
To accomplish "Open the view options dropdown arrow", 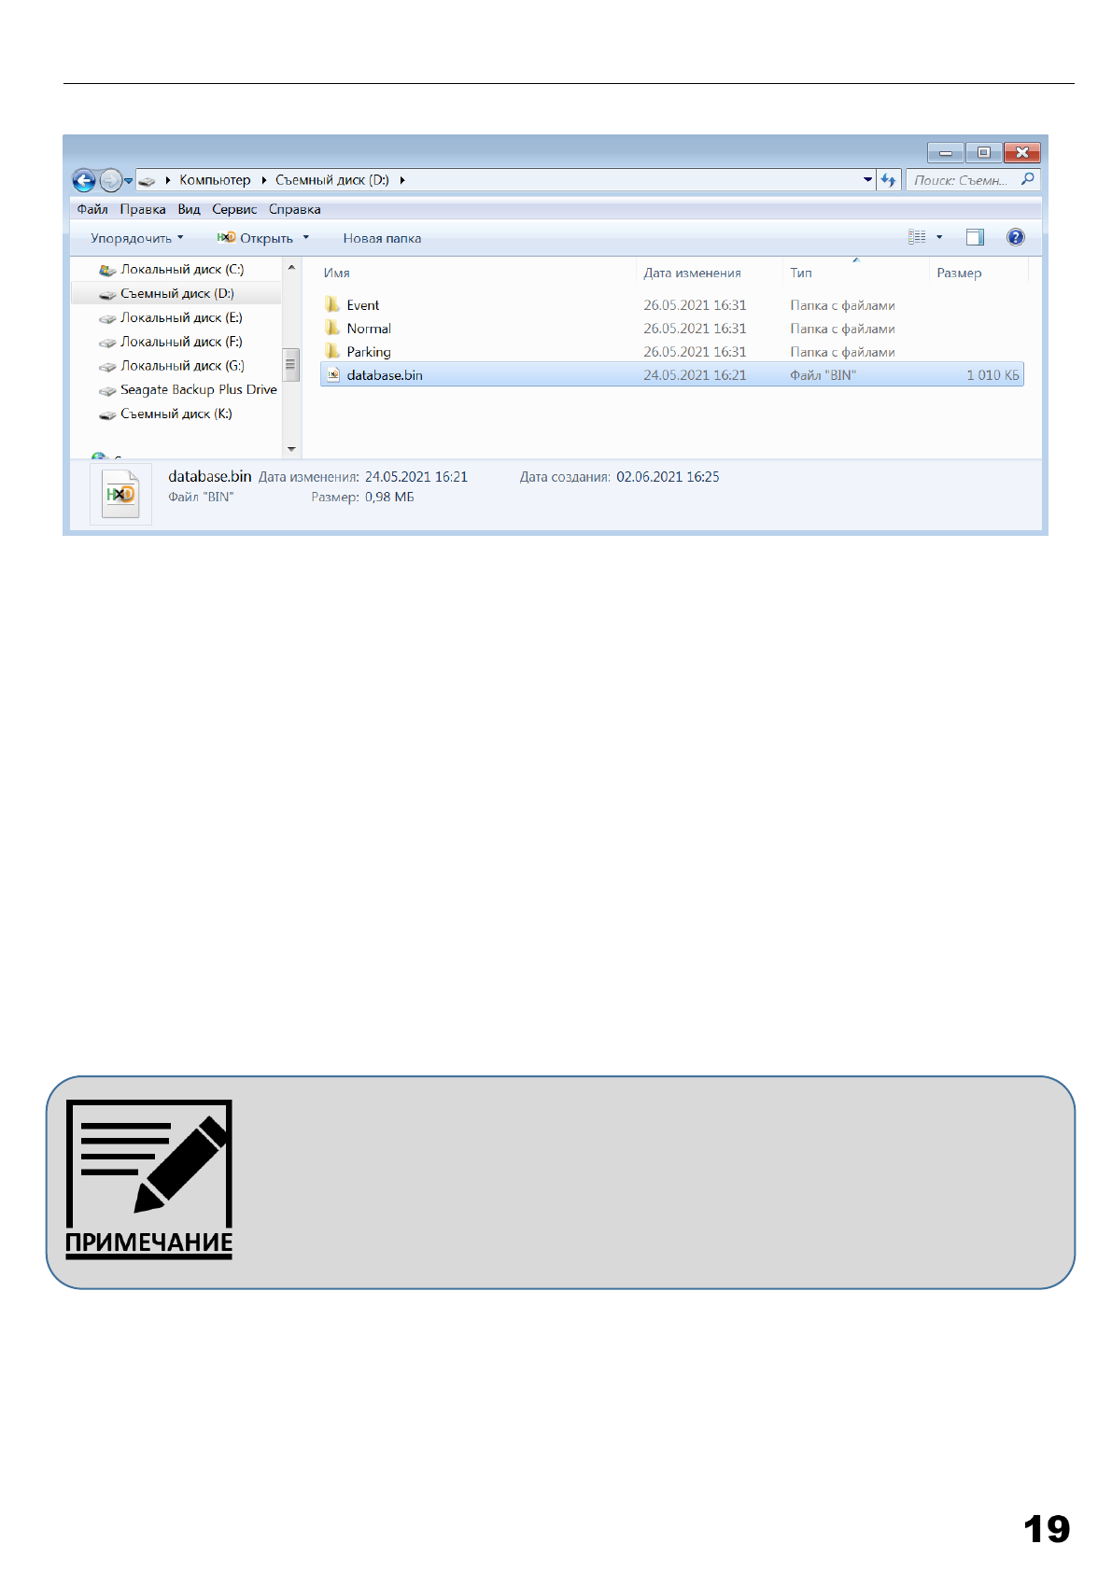I will [939, 237].
